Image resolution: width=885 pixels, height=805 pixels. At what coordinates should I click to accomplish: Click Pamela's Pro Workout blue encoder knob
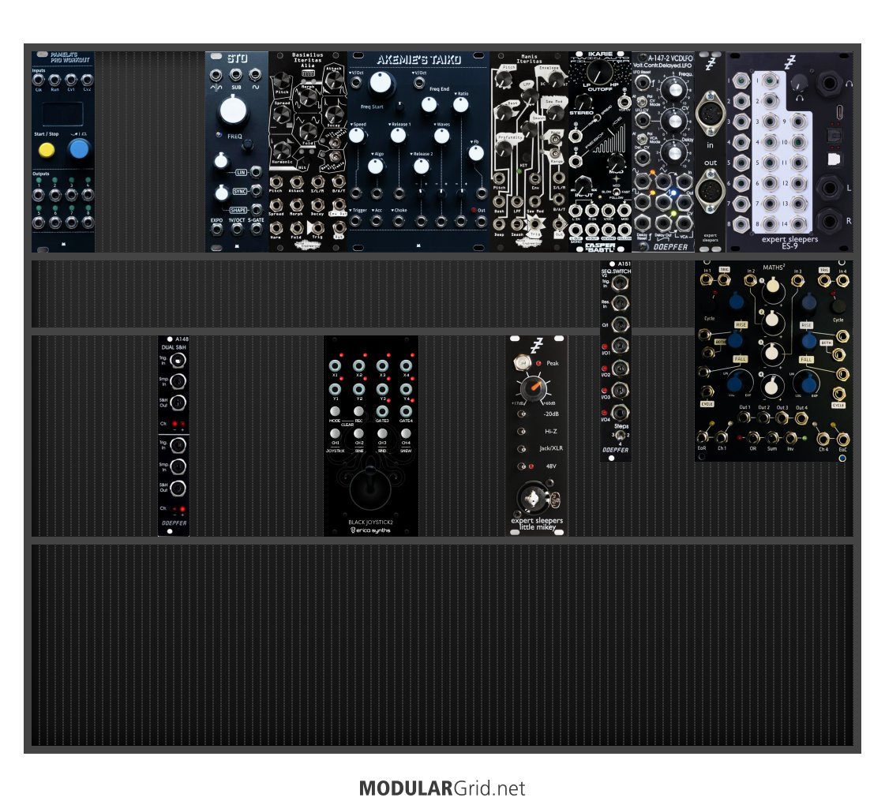78,149
